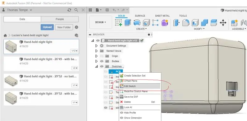Open the V12 version dropdown
The width and height of the screenshot is (247, 121).
(x=74, y=51)
